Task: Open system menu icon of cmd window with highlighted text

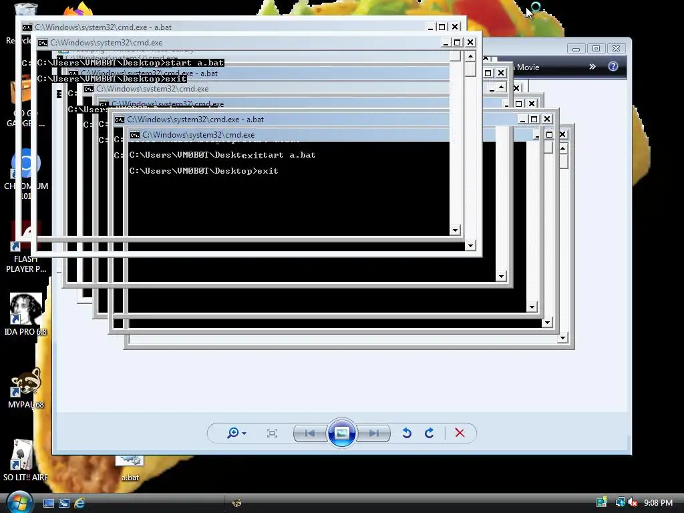Action: tap(42, 43)
